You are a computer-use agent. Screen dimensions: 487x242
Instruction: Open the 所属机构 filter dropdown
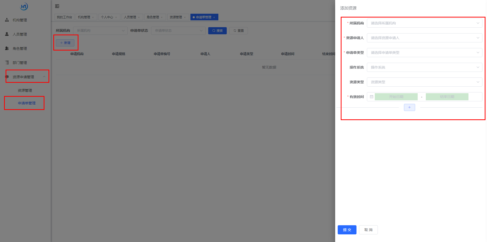tap(100, 30)
